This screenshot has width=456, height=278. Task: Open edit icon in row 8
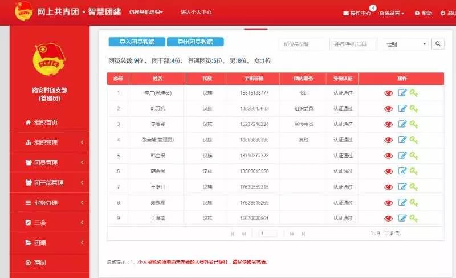click(402, 203)
